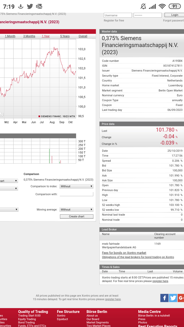This screenshot has width=184, height=327.
Task: Open Market Segments footer link
Action: pyautogui.click(x=98, y=322)
